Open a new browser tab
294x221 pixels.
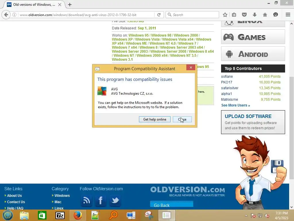pos(70,5)
